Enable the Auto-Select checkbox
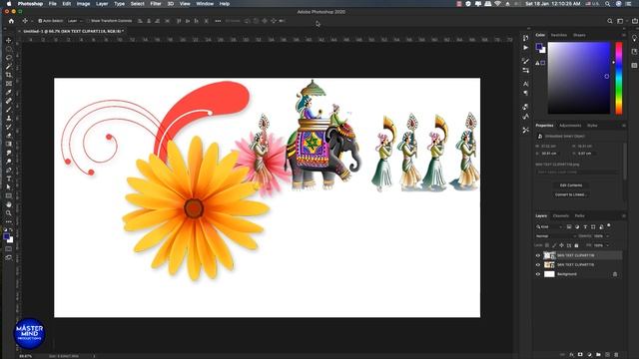This screenshot has width=639, height=359. [40, 21]
